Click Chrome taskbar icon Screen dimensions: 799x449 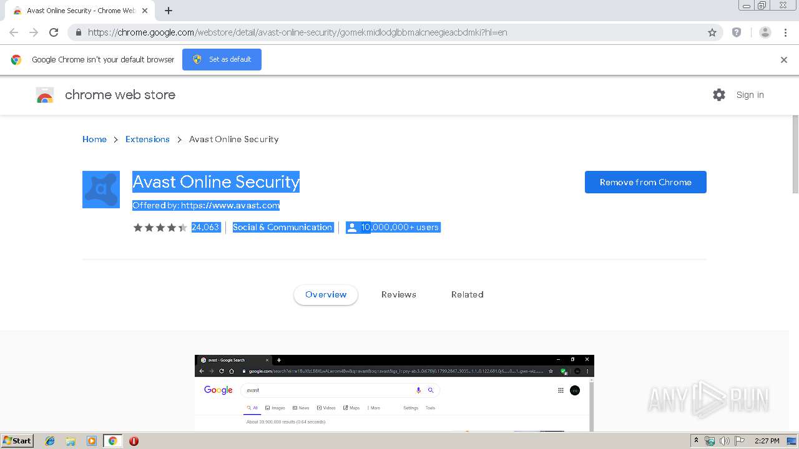(x=112, y=441)
